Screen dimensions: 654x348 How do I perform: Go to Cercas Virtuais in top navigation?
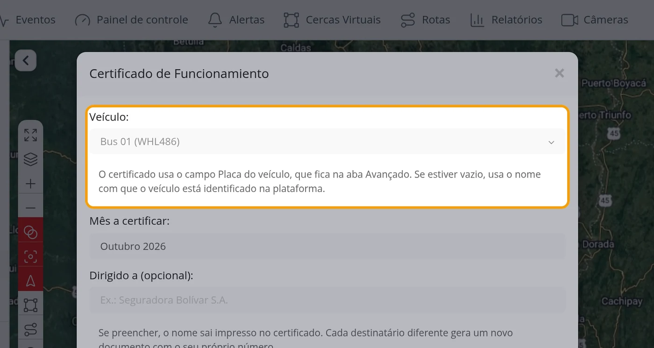(x=332, y=20)
